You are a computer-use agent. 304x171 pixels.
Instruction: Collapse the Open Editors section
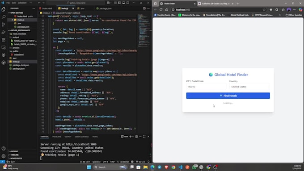(x=17, y=13)
